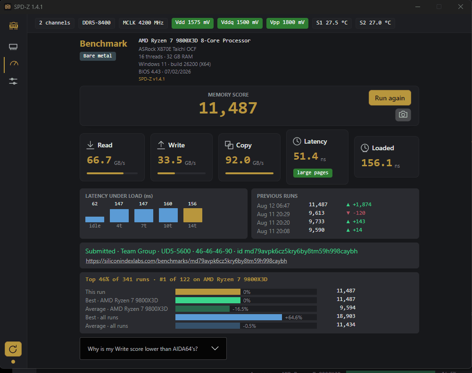Click the chevron on the AIDA64 question
This screenshot has height=373, width=472.
click(215, 349)
